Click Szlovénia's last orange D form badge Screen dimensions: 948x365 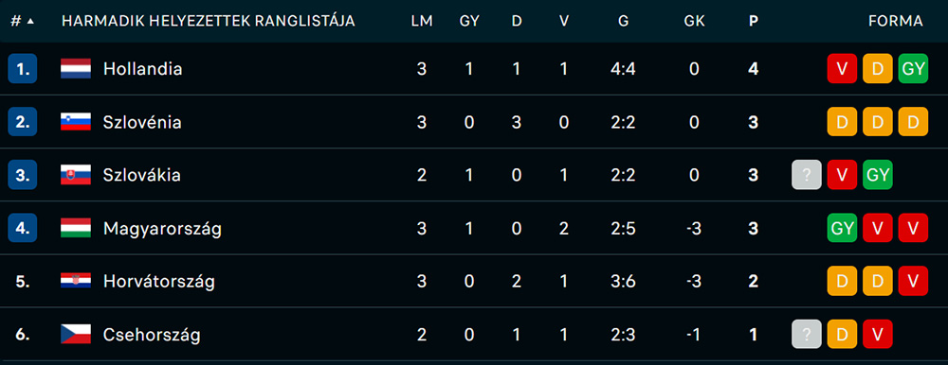pyautogui.click(x=913, y=122)
